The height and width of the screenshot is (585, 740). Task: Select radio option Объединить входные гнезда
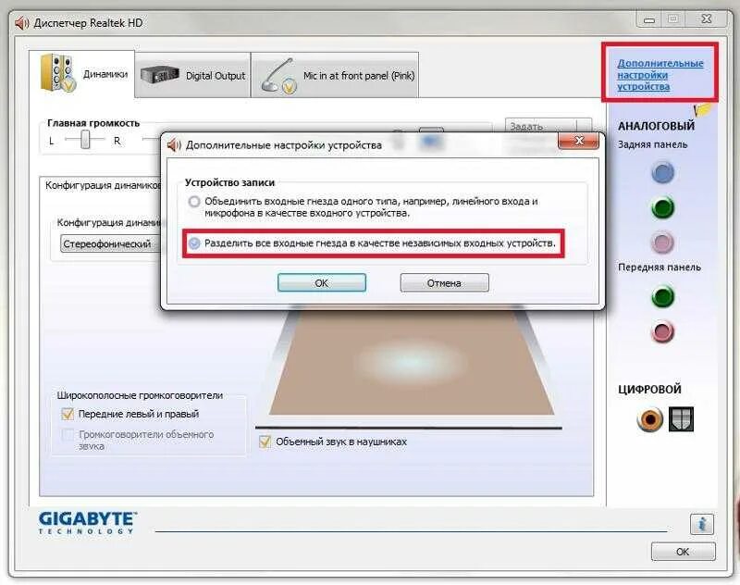click(194, 202)
